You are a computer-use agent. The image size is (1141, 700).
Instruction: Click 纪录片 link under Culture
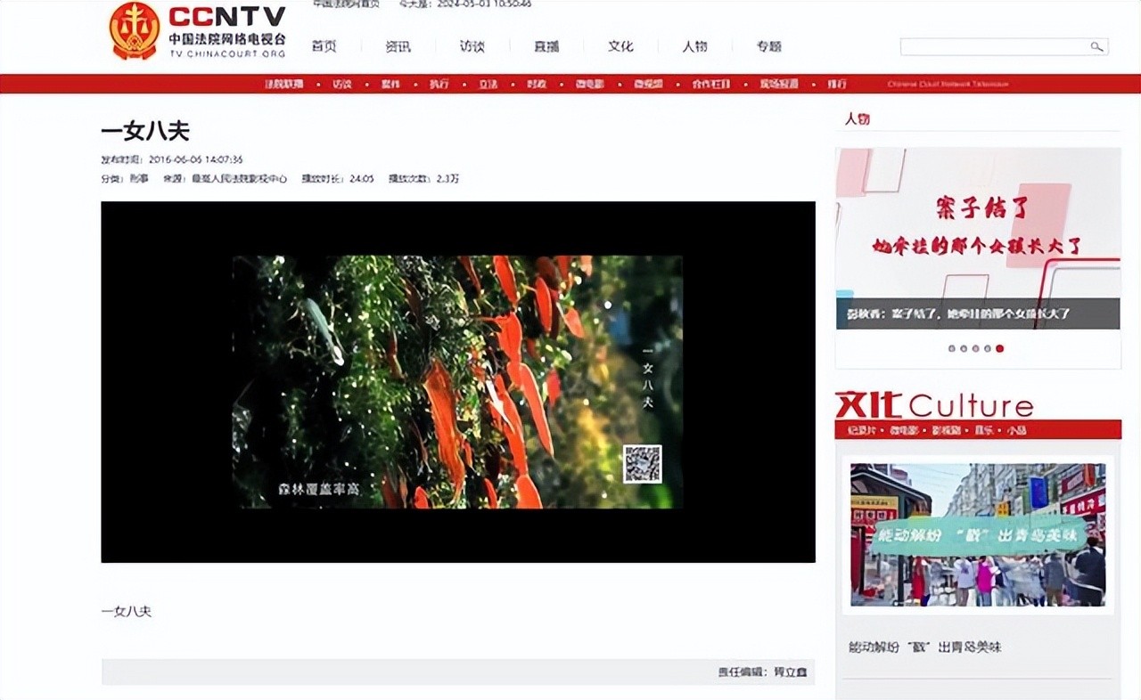point(859,430)
